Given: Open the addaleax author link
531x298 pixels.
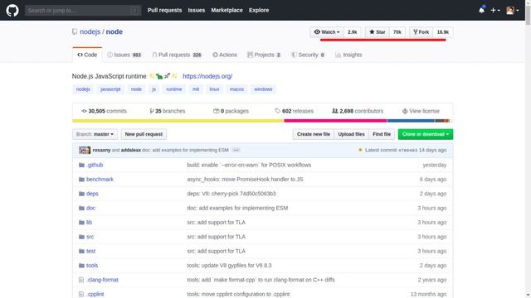Looking at the screenshot, I should [131, 150].
